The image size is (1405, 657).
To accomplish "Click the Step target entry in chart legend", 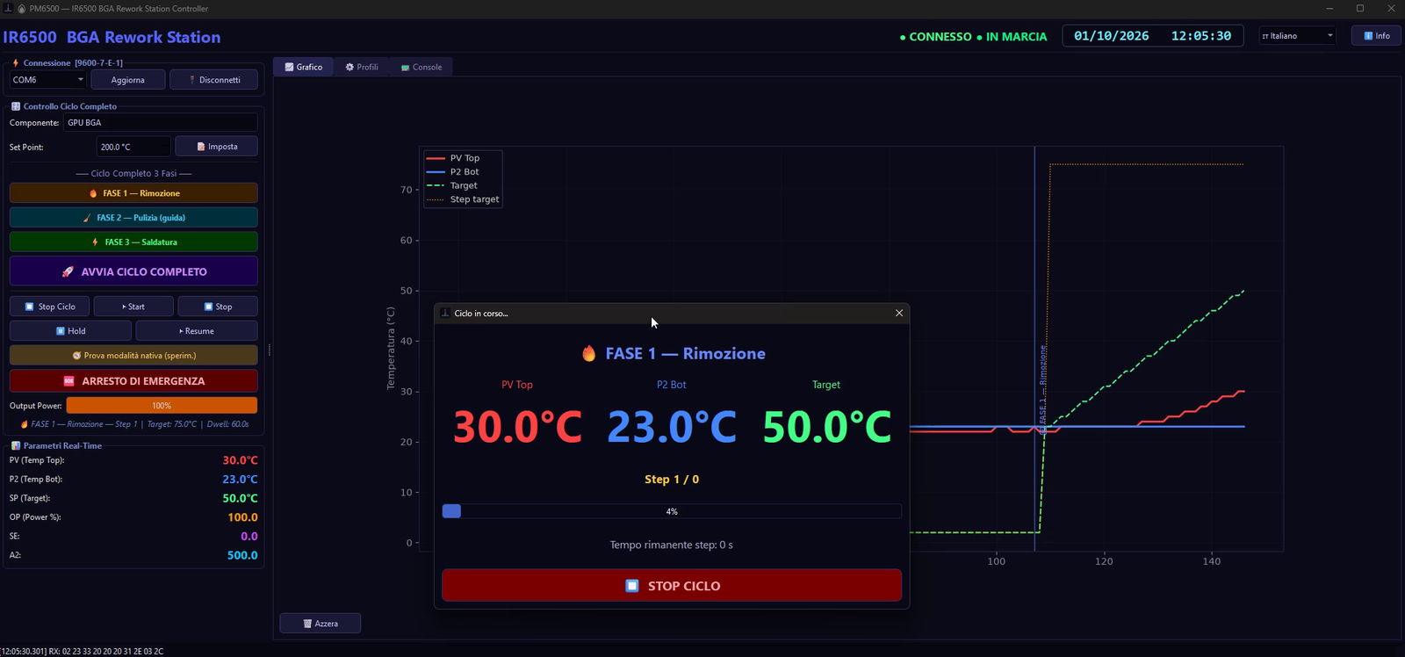I will point(463,199).
